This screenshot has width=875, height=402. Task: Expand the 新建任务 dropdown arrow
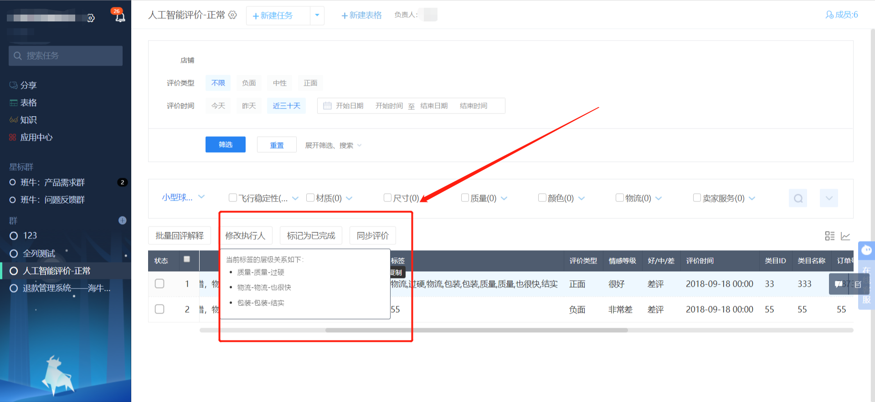pyautogui.click(x=317, y=15)
